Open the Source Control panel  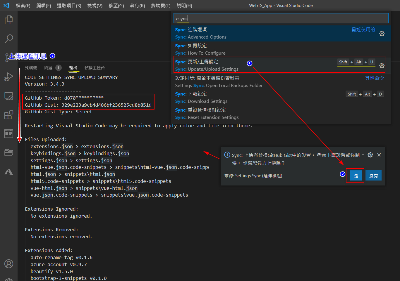(8, 58)
